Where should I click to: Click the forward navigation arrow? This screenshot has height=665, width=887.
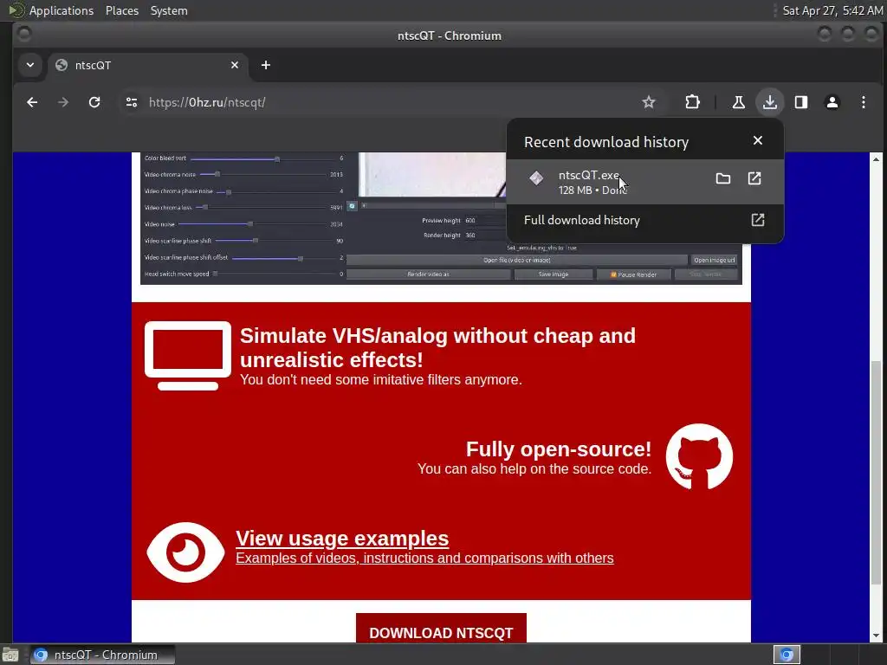coord(63,102)
